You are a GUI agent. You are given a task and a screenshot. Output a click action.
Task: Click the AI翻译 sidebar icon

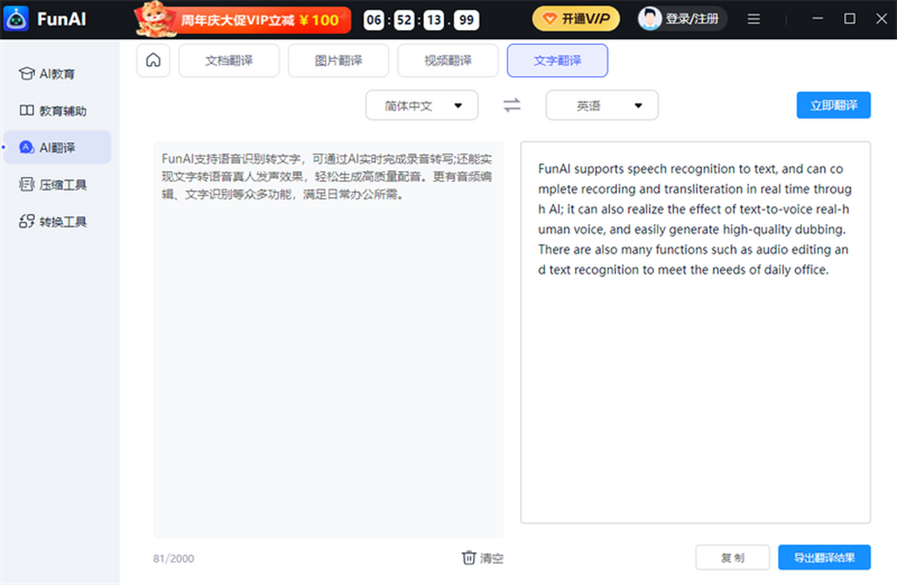coord(27,147)
